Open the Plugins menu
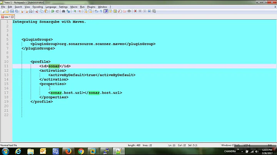This screenshot has width=277, height=155. coord(91,7)
